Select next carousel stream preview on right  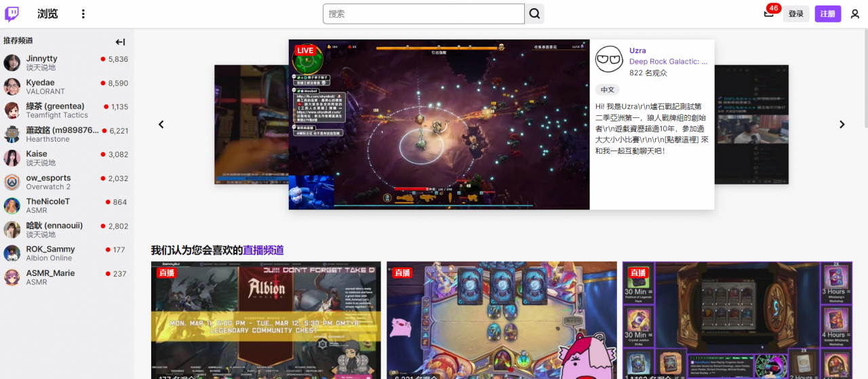click(751, 124)
